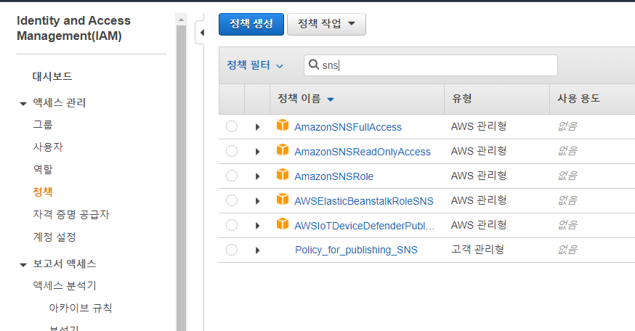Open 역할 in the sidebar
Image resolution: width=635 pixels, height=331 pixels.
(43, 170)
